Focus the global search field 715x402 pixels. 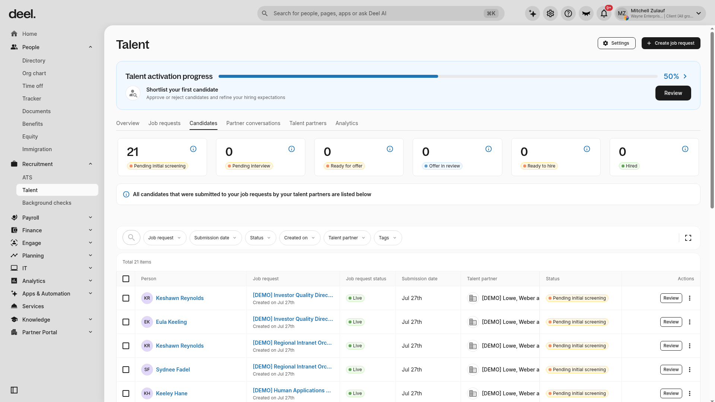tap(381, 13)
